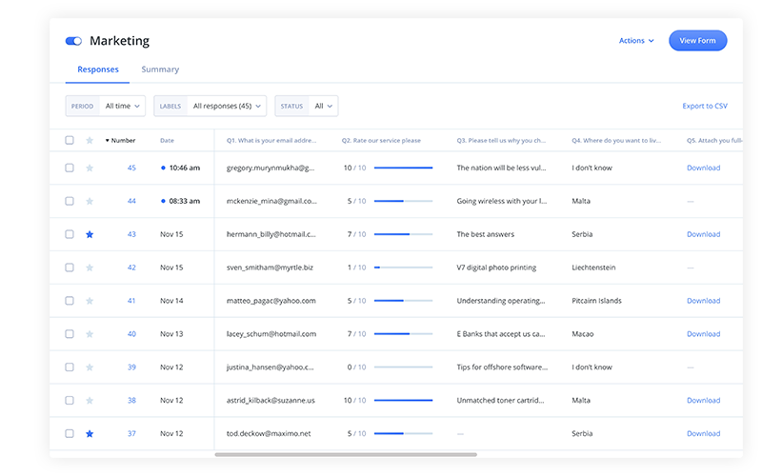
Task: Open the Period All time dropdown
Action: pos(106,106)
